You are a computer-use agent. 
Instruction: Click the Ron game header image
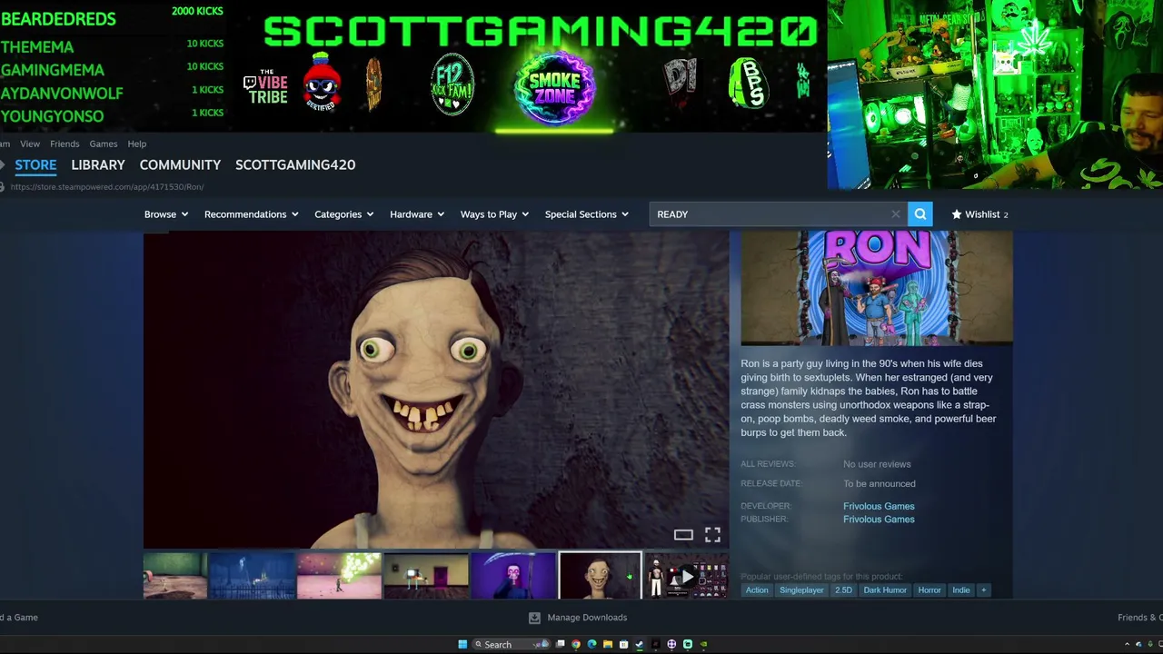[877, 288]
